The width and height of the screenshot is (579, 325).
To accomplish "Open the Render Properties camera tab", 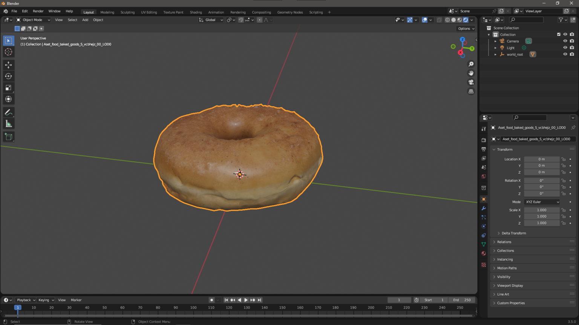I will pos(484,140).
